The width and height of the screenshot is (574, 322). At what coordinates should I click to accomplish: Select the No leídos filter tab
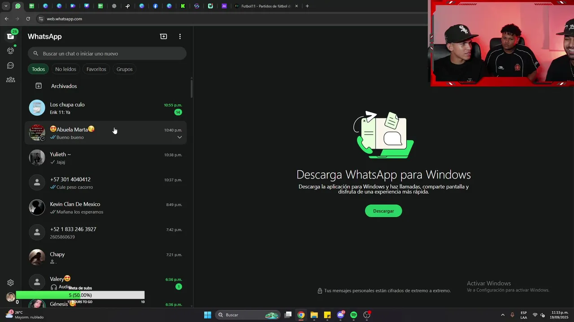click(x=65, y=69)
